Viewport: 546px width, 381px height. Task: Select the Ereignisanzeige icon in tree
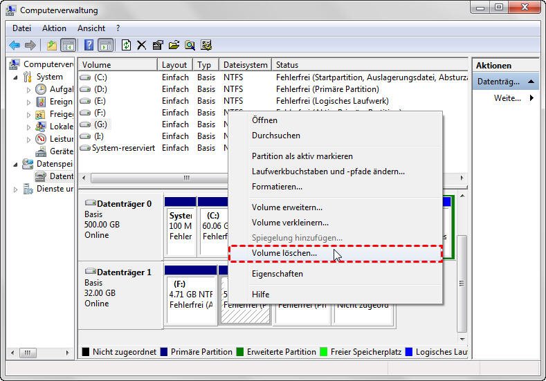click(41, 102)
